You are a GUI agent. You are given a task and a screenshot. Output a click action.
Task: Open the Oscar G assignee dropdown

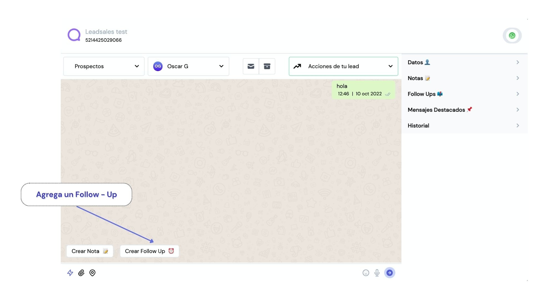[189, 66]
